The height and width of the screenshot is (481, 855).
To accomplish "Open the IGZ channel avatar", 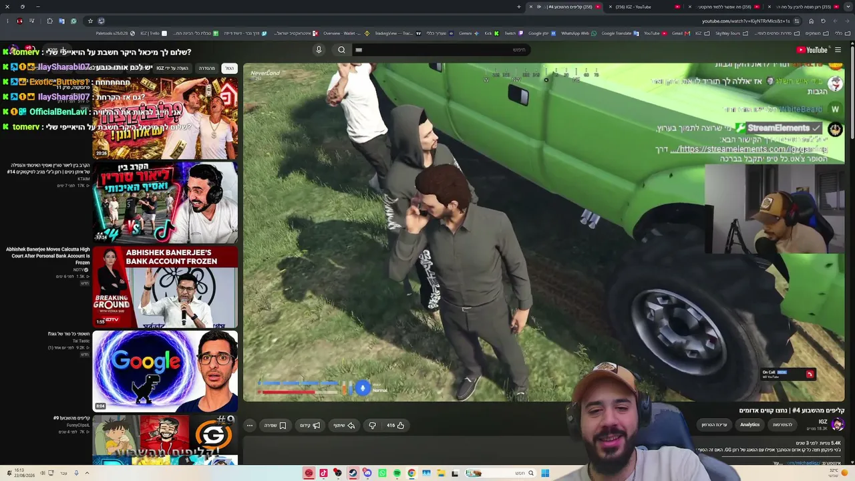I will 838,424.
